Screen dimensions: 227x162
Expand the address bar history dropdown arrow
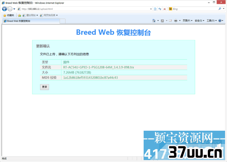tap(151, 9)
